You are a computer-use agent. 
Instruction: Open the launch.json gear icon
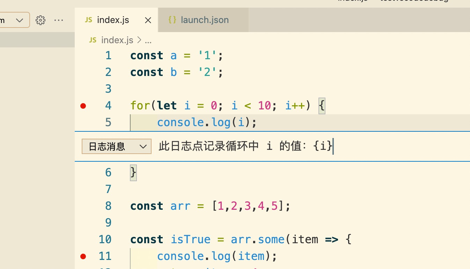pos(41,20)
